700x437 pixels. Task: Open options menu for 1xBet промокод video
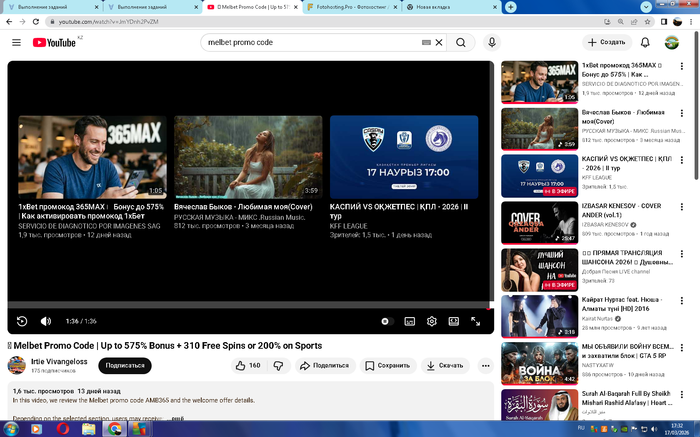point(682,66)
